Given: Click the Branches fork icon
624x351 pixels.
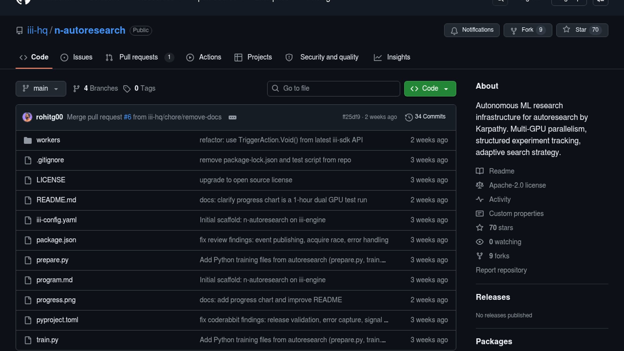Looking at the screenshot, I should pos(76,89).
